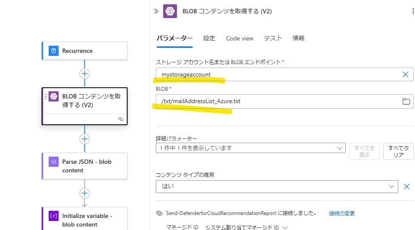415x230 pixels.
Task: Select the Recurrence trigger card
Action: coord(85,51)
